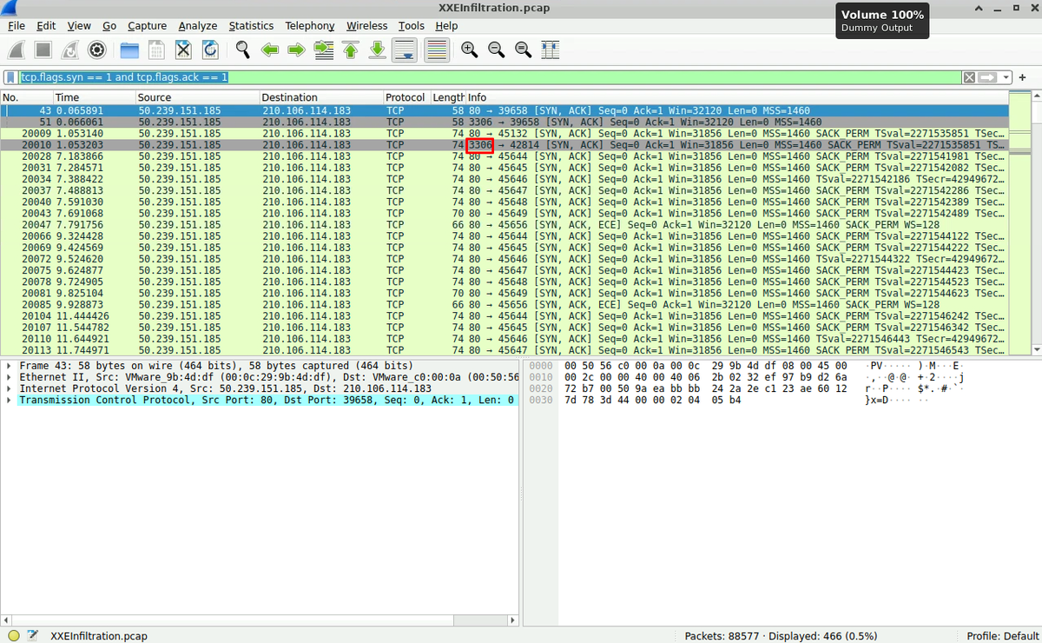Open the Tools menu
1042x643 pixels.
412,26
